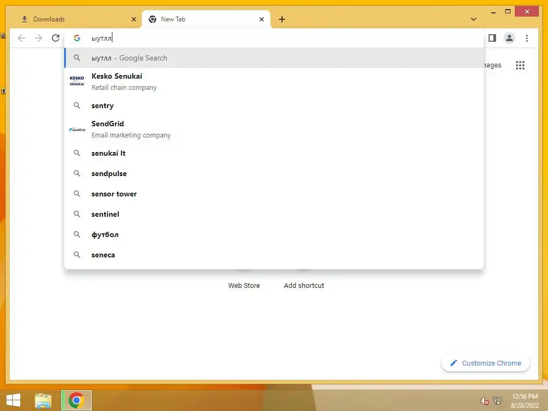This screenshot has height=411, width=548.
Task: Select the 'ыутлл - Google Search' suggestion
Action: pos(275,58)
